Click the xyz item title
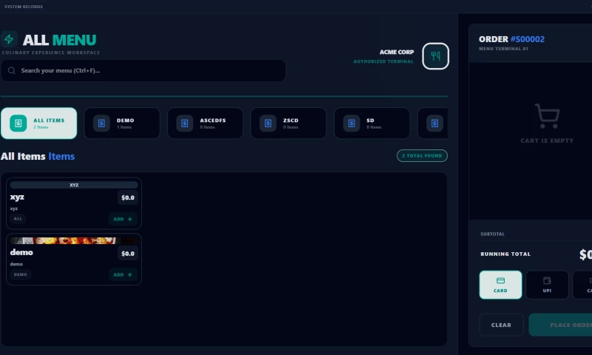 (17, 197)
